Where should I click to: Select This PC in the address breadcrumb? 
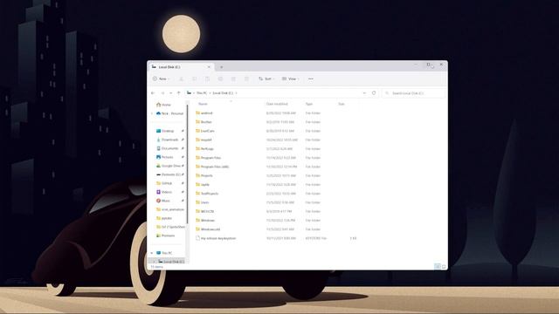(x=202, y=93)
